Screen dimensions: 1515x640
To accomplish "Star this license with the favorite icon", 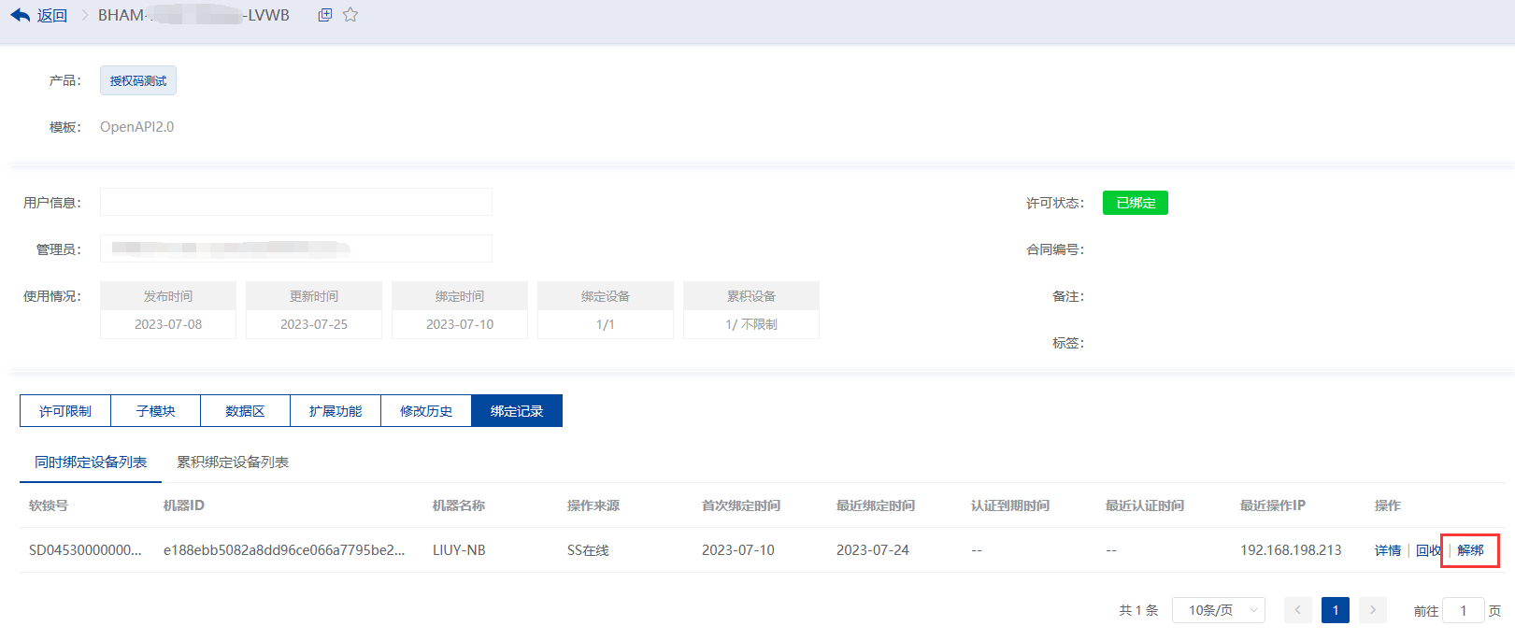I will pos(350,15).
